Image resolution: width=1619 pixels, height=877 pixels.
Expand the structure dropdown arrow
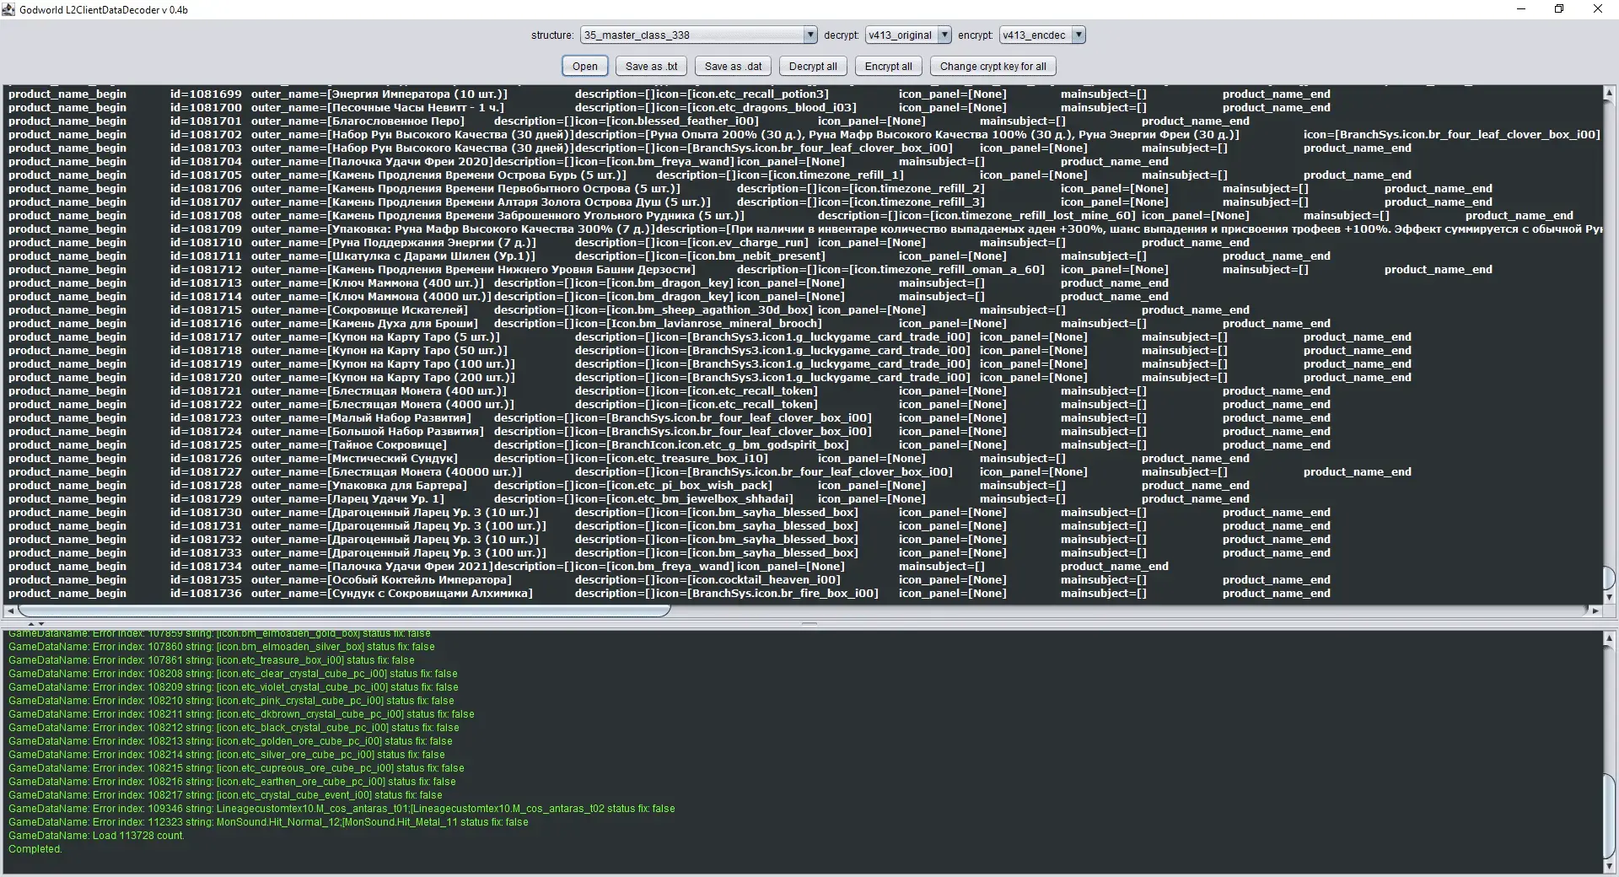click(810, 35)
